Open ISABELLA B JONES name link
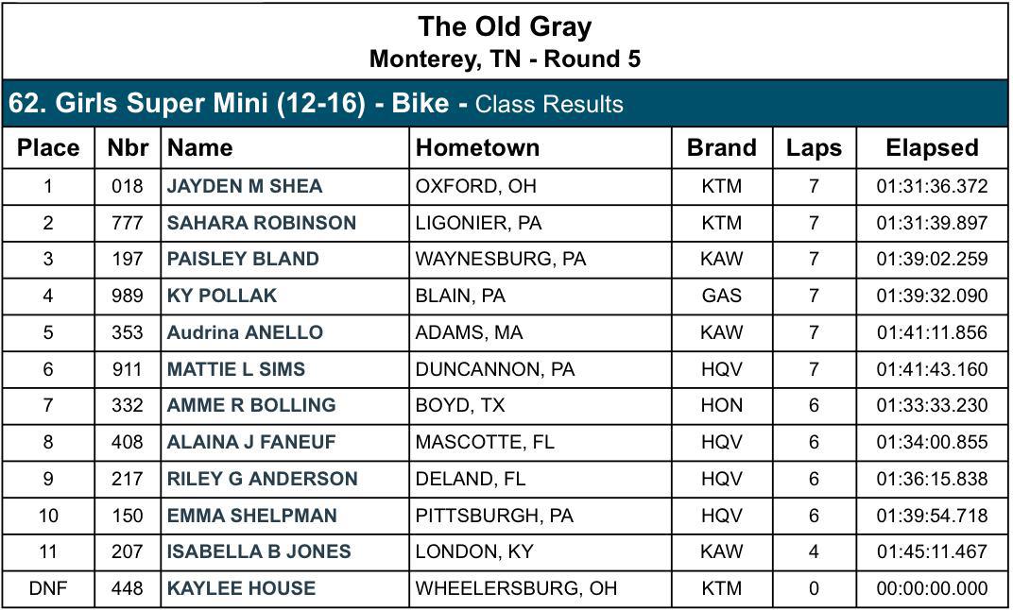Screen dimensions: 1013x610 pyautogui.click(x=259, y=551)
